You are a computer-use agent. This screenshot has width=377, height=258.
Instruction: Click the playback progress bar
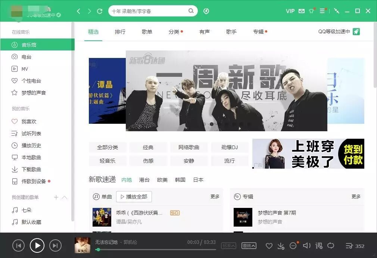pyautogui.click(x=156, y=249)
